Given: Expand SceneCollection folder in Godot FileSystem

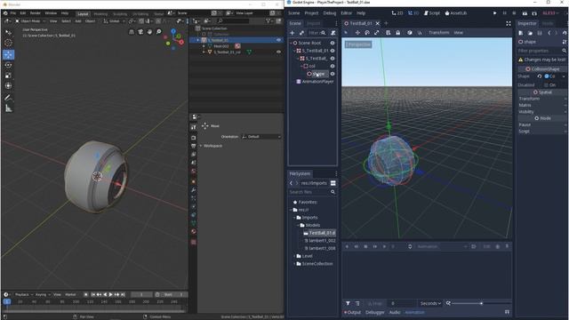Looking at the screenshot, I should click(x=294, y=264).
